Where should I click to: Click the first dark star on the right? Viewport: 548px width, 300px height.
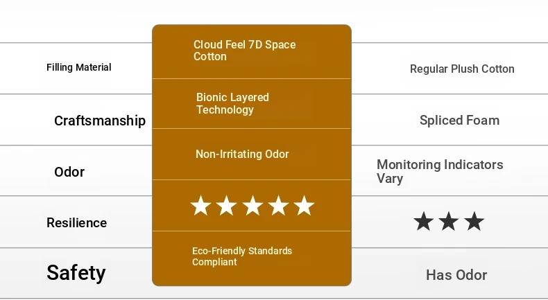423,222
